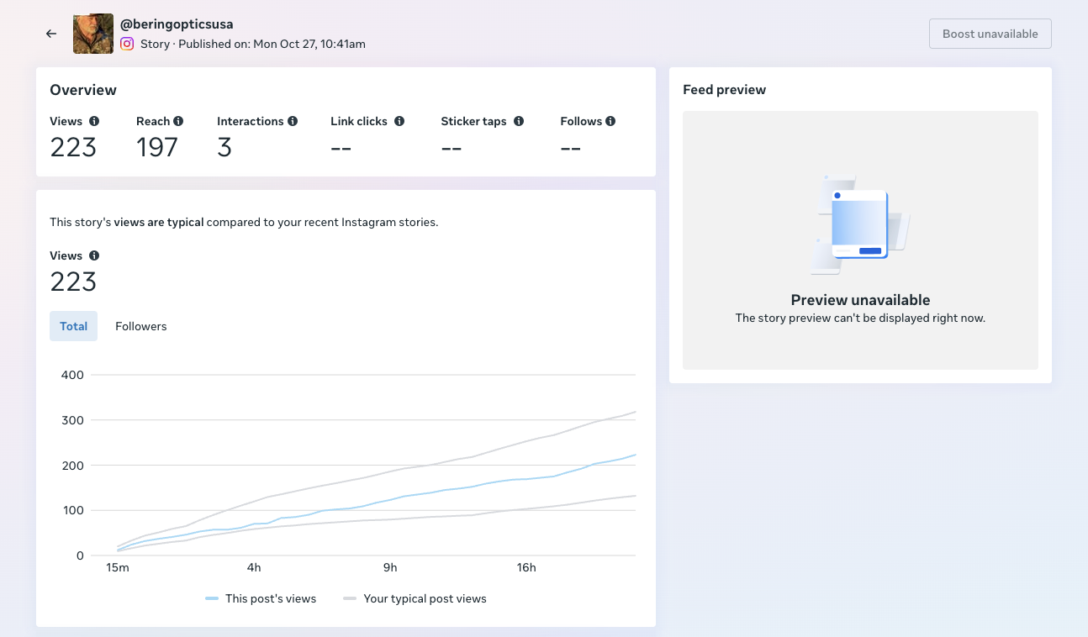This screenshot has height=637, width=1088.
Task: Click the 400 gridline label
Action: click(x=72, y=375)
